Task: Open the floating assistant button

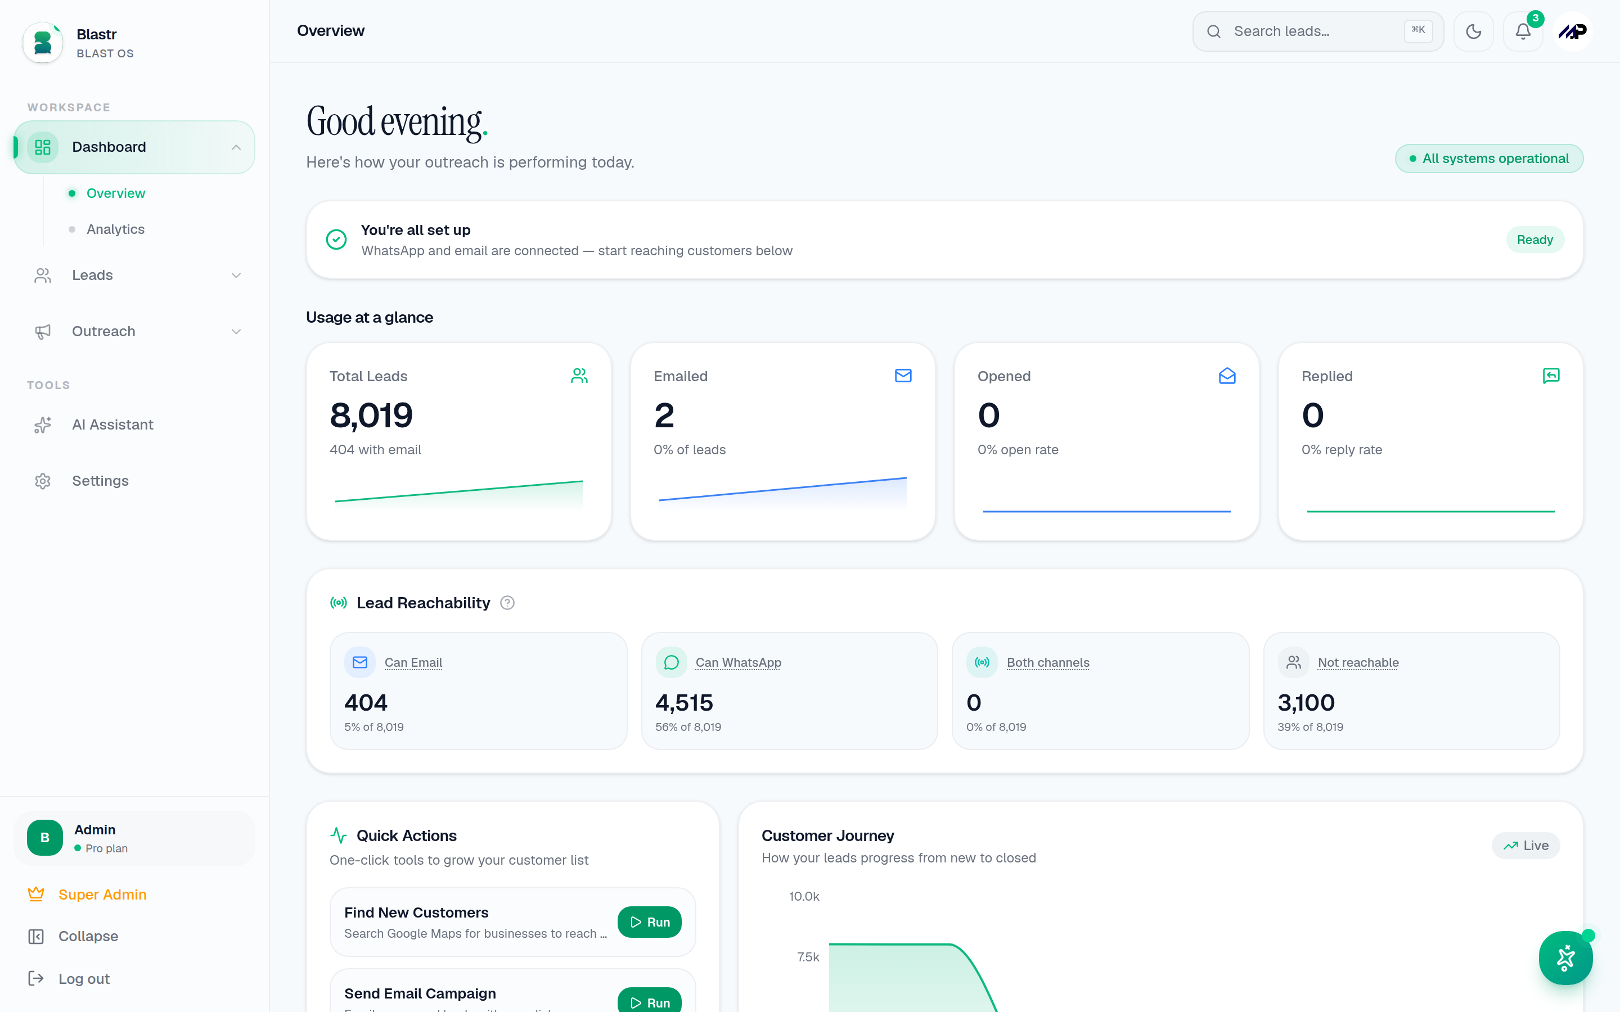Action: point(1565,958)
